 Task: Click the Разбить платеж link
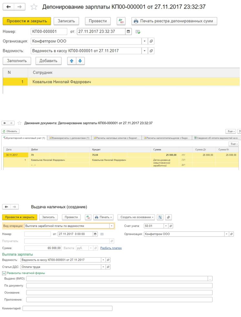pyautogui.click(x=111, y=248)
